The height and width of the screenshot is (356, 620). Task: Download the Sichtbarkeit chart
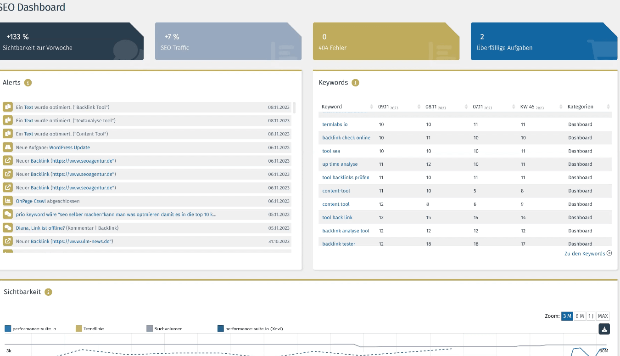604,329
